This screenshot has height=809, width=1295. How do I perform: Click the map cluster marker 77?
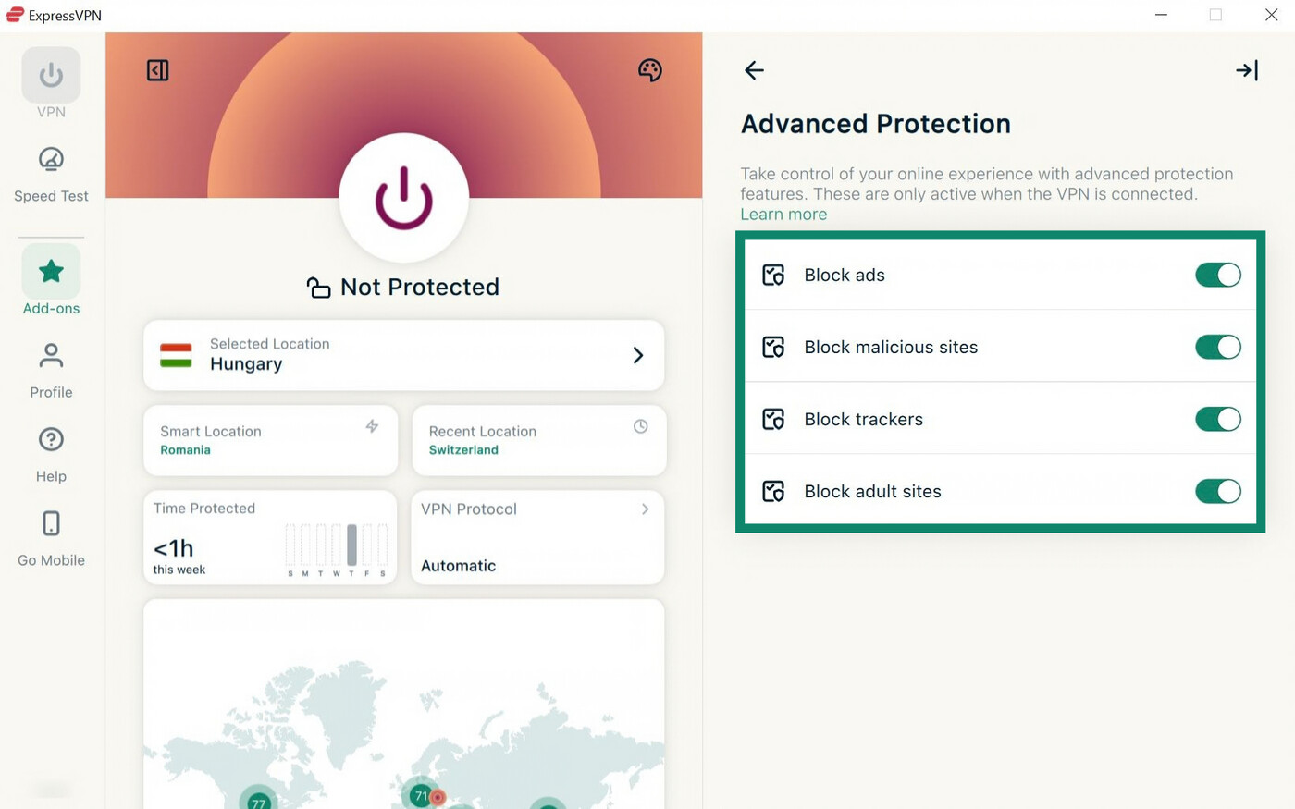click(258, 801)
